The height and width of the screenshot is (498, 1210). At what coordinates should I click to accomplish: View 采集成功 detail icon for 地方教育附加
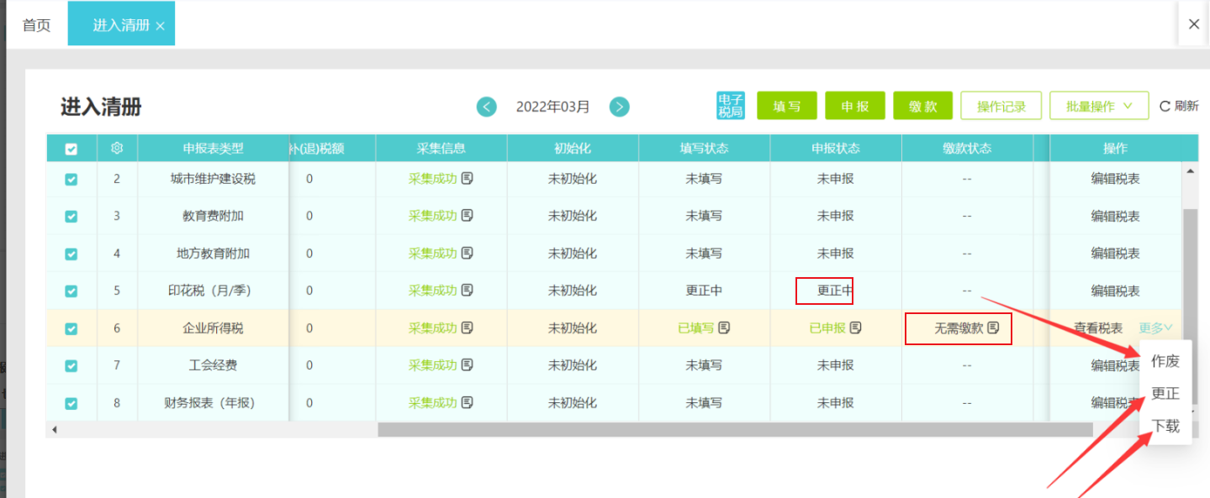tap(468, 253)
